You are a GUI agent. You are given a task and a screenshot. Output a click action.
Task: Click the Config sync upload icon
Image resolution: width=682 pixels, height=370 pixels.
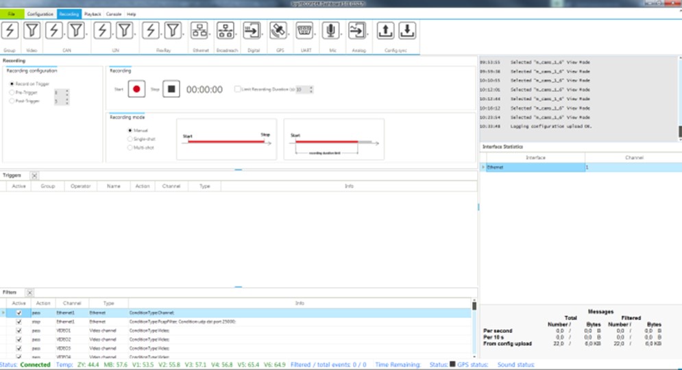coord(385,30)
